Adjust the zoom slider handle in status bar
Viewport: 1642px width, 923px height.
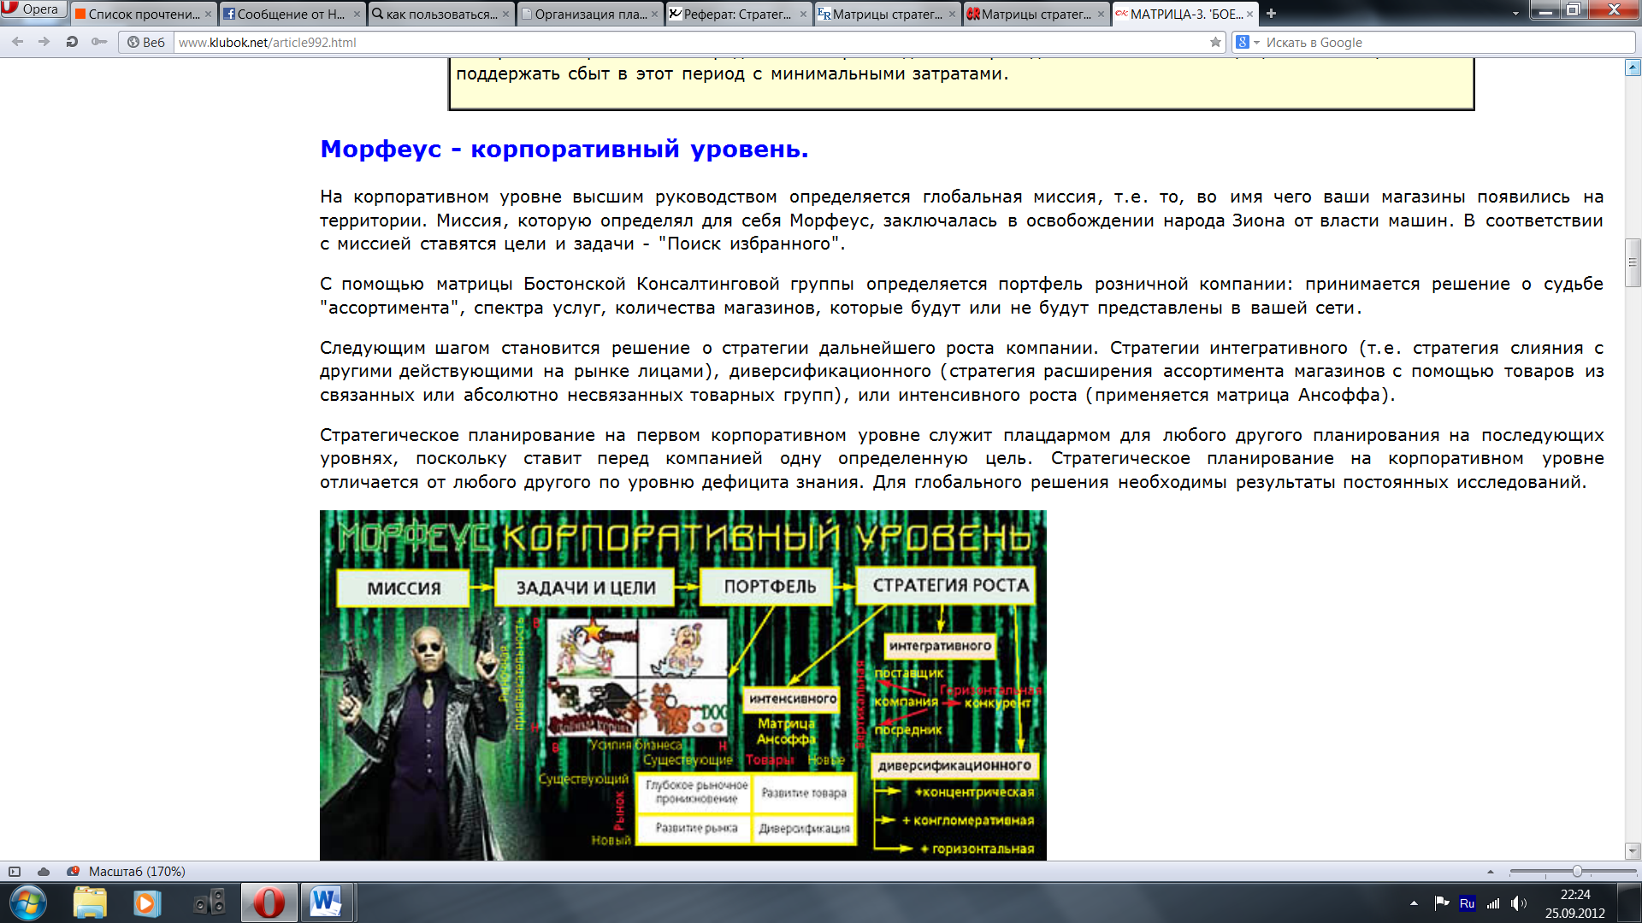(1577, 872)
